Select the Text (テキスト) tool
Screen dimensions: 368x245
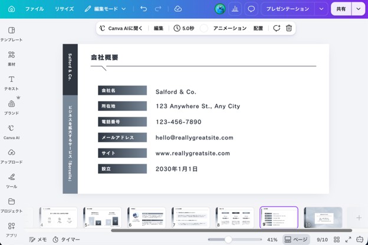click(11, 83)
